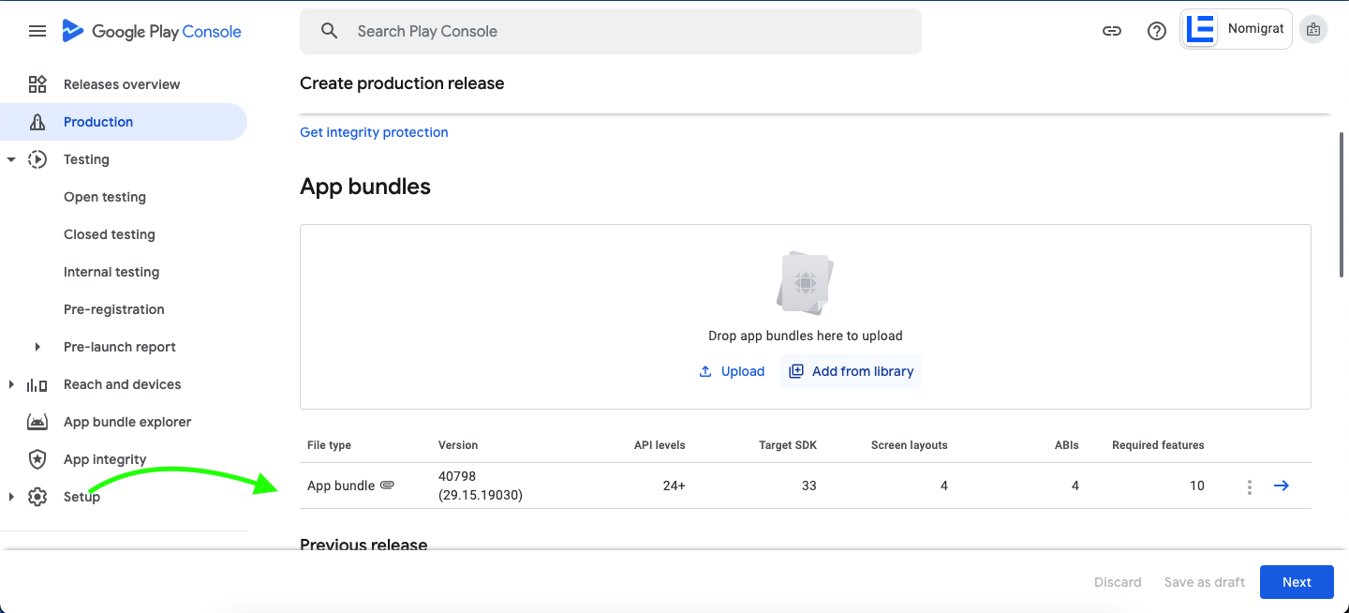Collapse the Testing section in the sidebar
1349x613 pixels.
click(11, 159)
